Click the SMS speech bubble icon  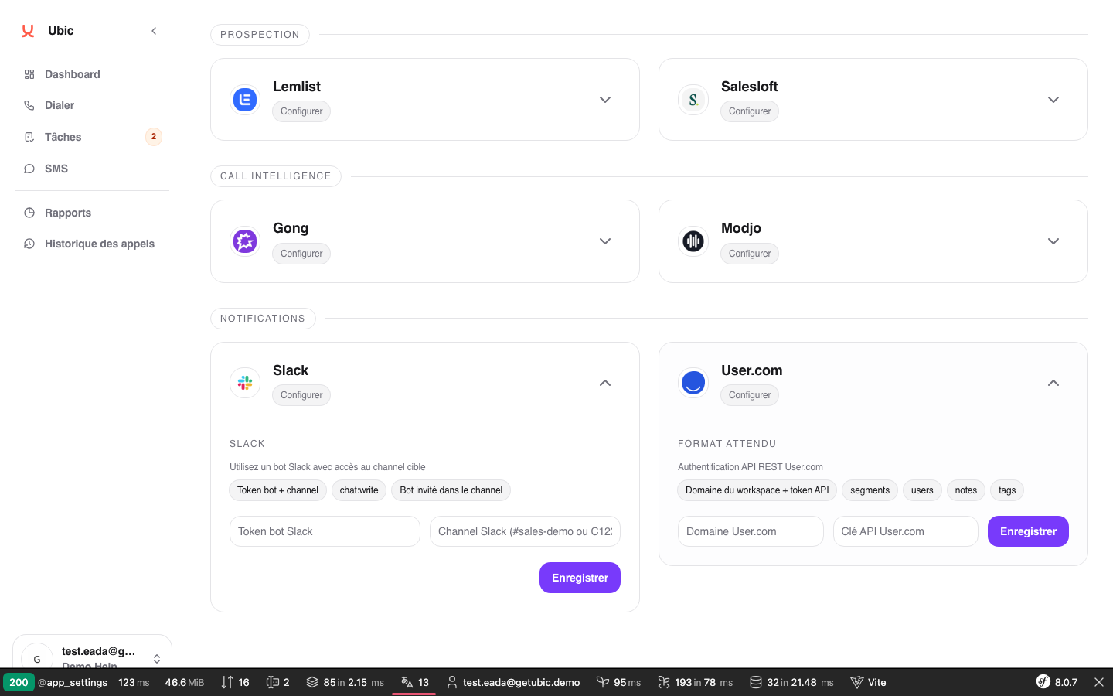tap(29, 169)
